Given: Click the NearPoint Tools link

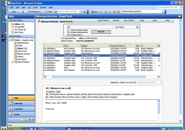Looking at the screenshot, I should click(142, 20).
